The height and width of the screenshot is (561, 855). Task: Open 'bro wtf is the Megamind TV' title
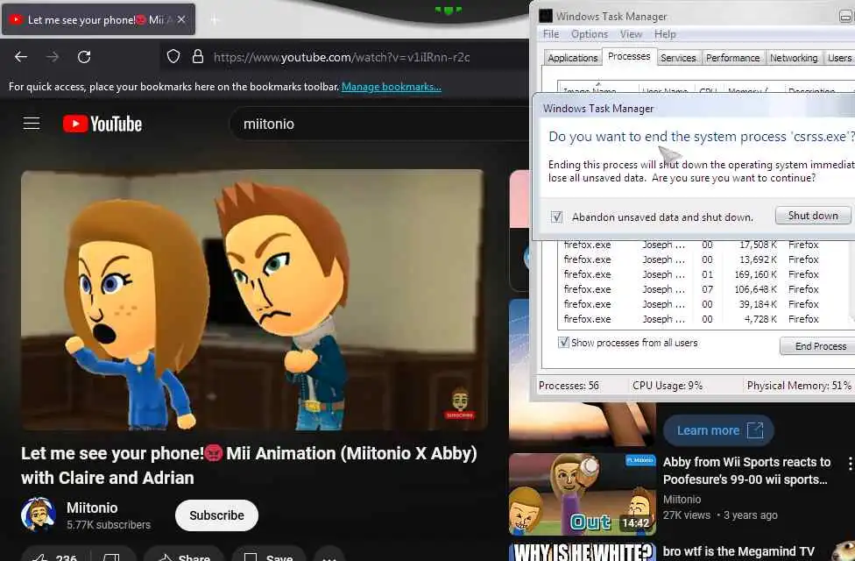click(x=738, y=551)
